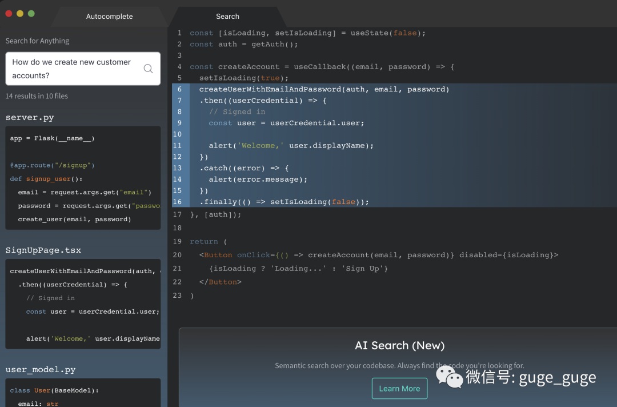
Task: Click the 'const createAccount = useCallback' line
Action: pos(322,67)
